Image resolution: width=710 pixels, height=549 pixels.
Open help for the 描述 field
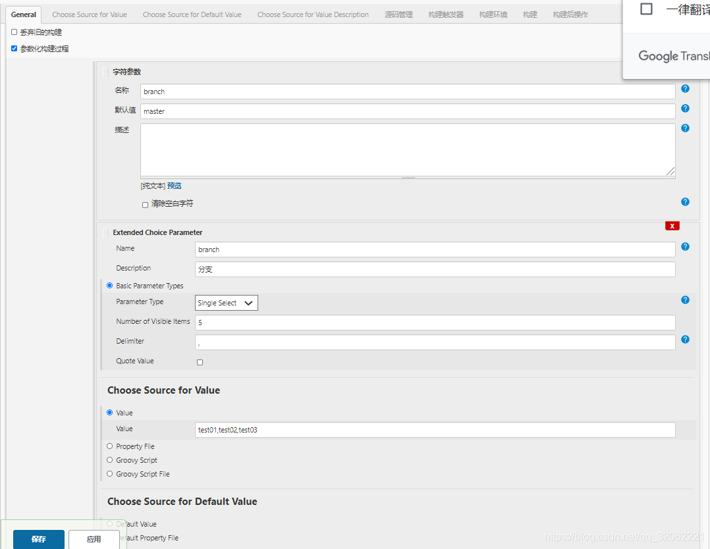point(685,128)
